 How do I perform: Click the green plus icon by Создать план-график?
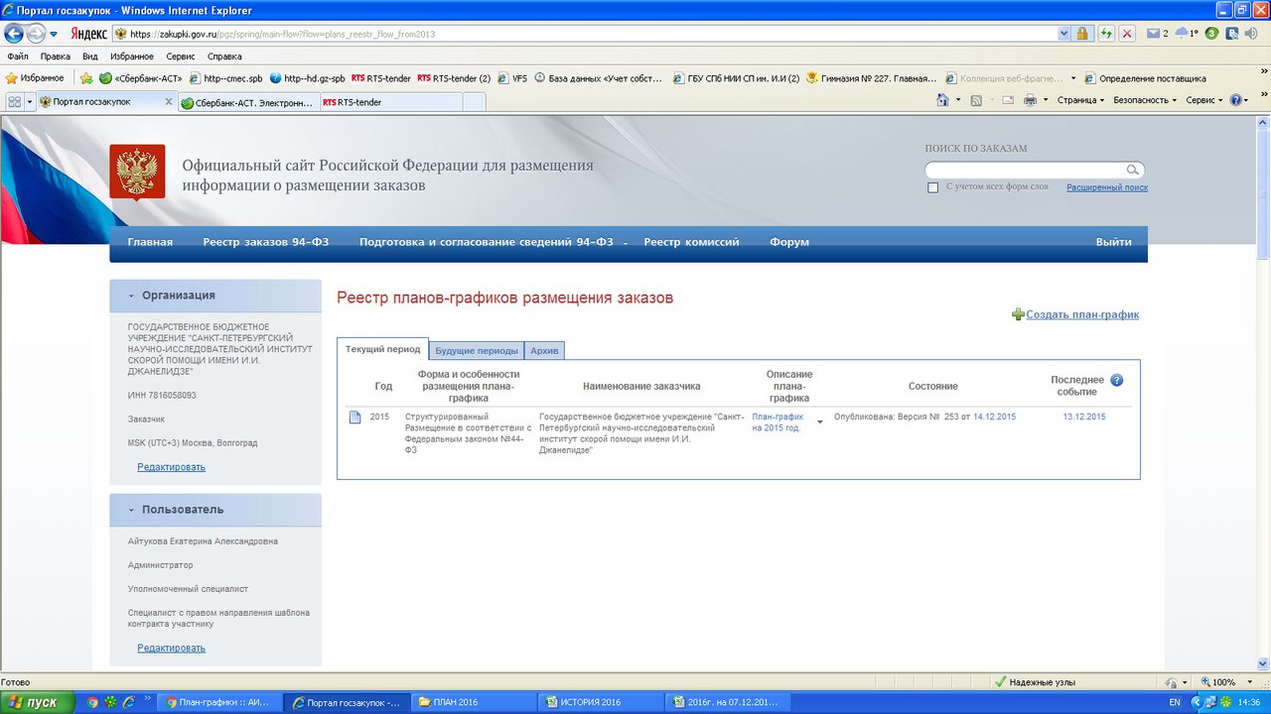click(1018, 314)
